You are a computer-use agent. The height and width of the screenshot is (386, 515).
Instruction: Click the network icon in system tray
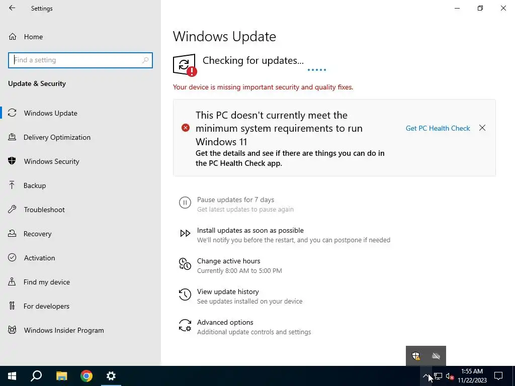438,376
